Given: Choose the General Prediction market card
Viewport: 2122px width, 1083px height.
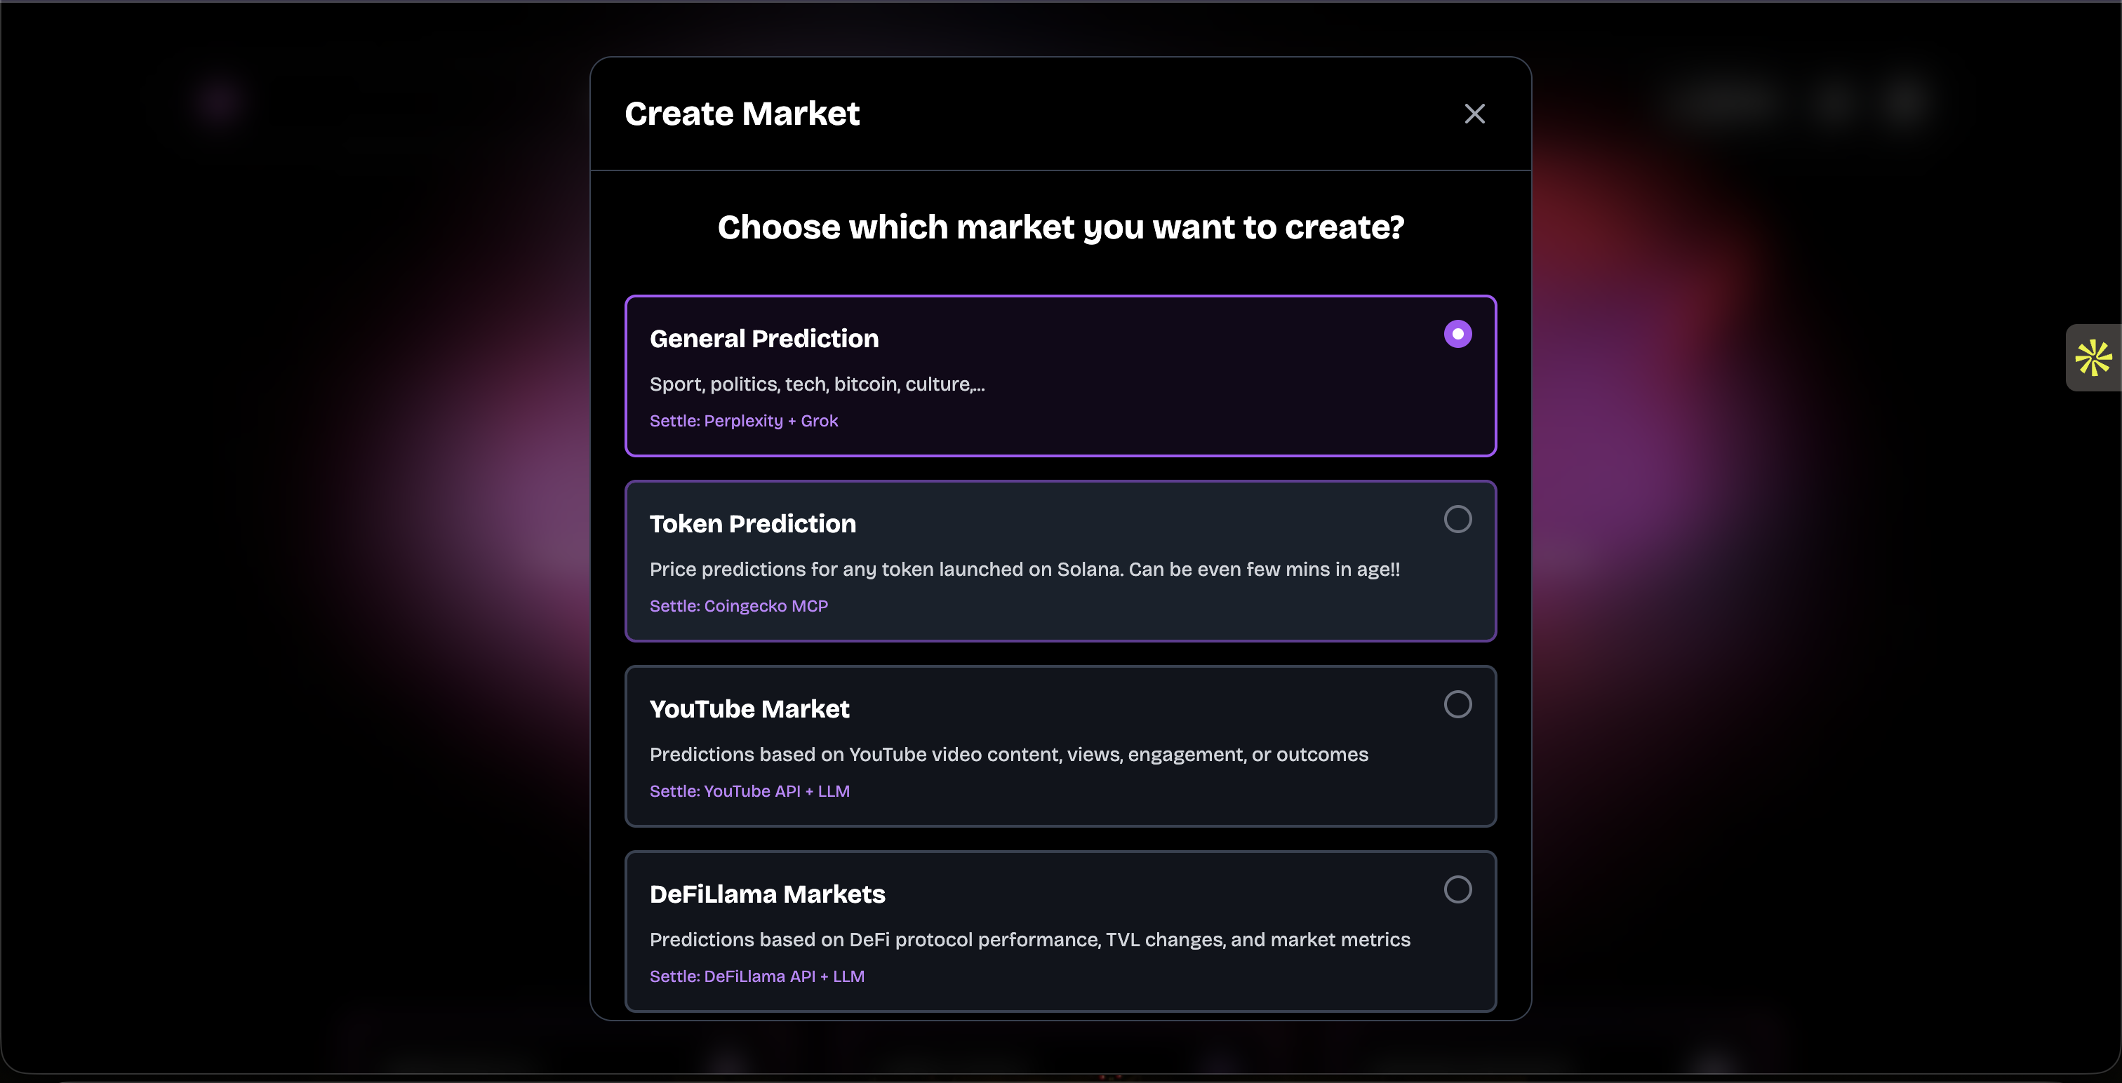Looking at the screenshot, I should point(1060,375).
